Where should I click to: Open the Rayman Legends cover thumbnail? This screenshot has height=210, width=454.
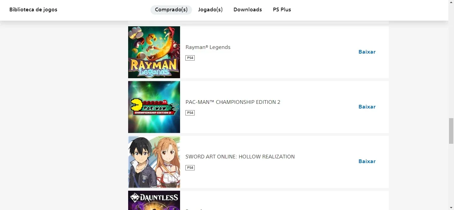(x=154, y=52)
